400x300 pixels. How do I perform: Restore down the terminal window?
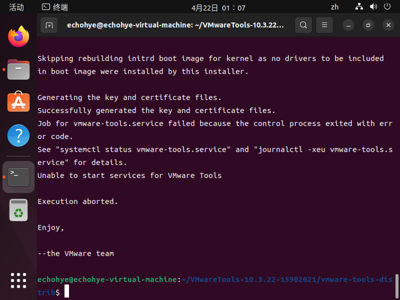(x=368, y=25)
